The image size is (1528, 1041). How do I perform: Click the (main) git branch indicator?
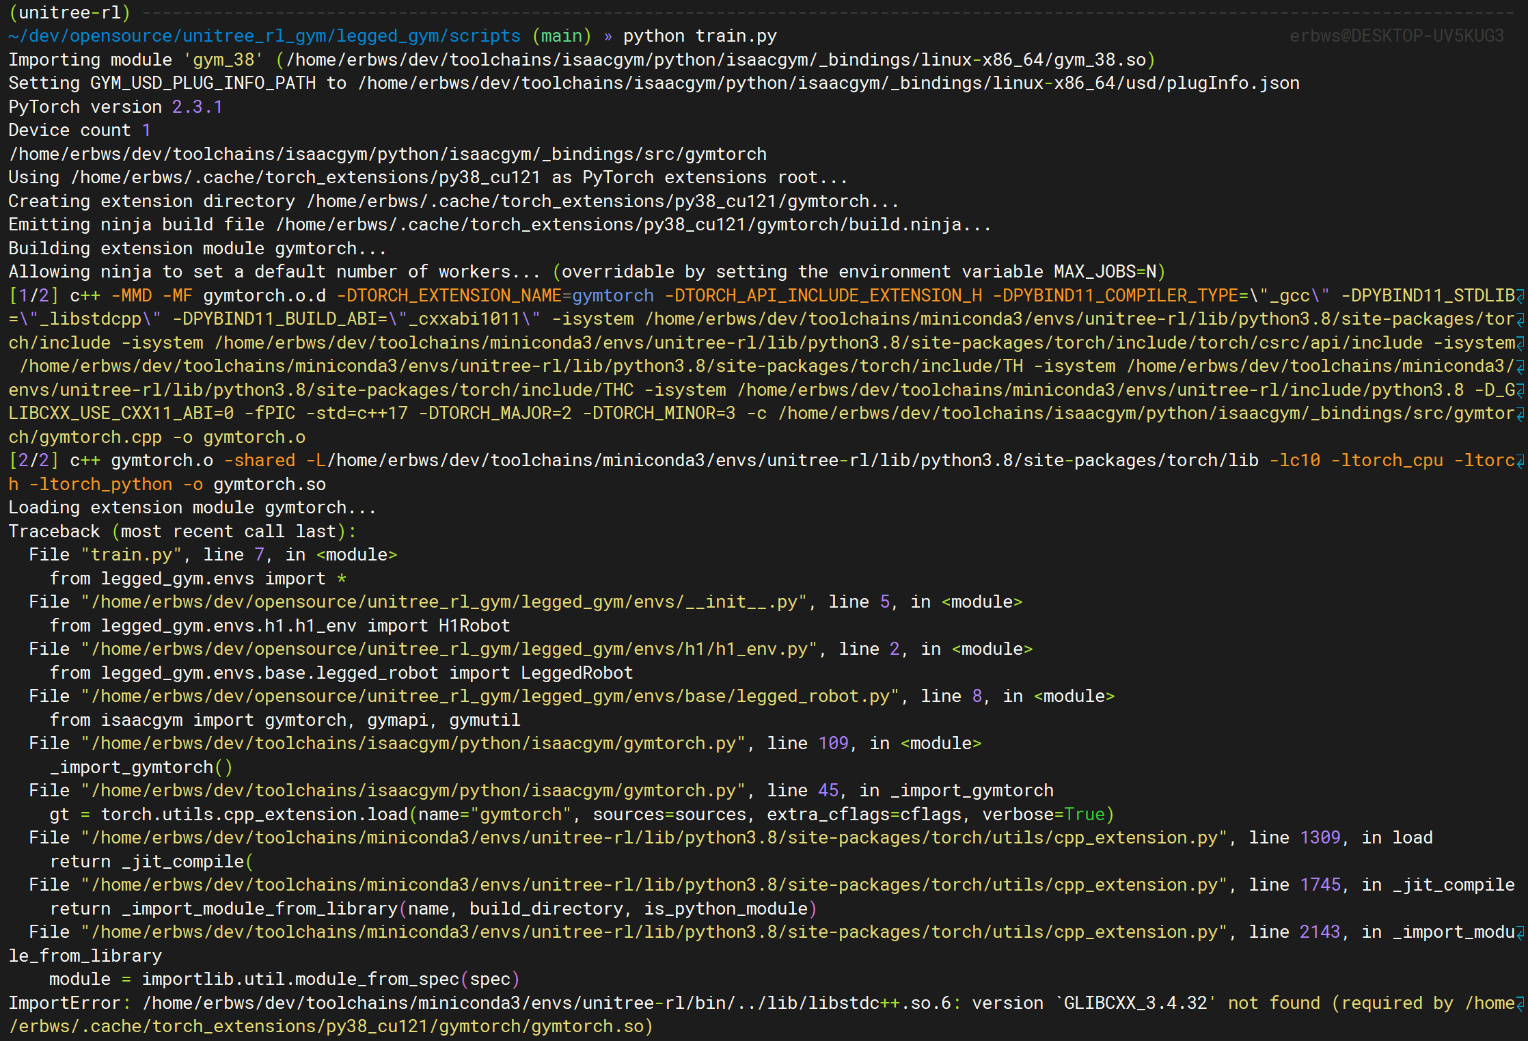(x=561, y=36)
